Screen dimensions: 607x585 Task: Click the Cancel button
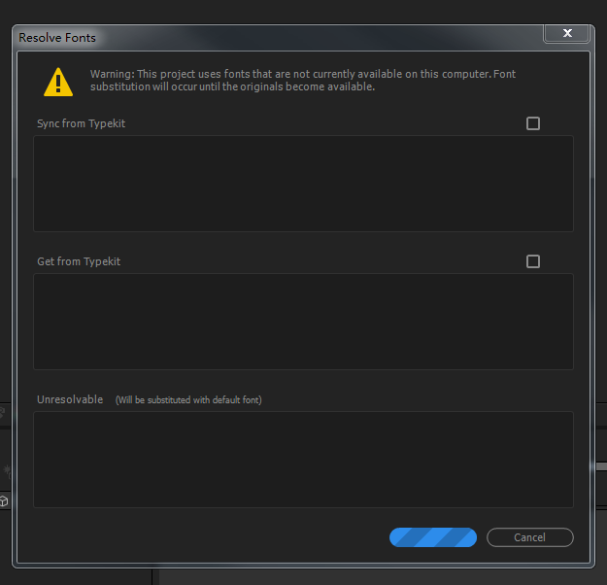529,537
